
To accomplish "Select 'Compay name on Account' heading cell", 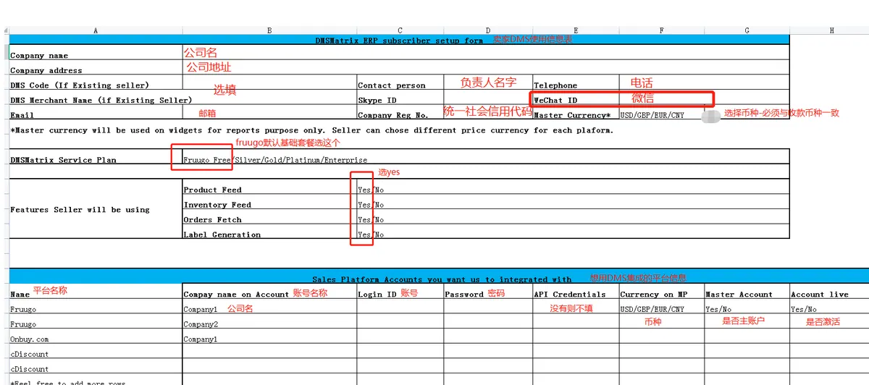I will pyautogui.click(x=269, y=291).
